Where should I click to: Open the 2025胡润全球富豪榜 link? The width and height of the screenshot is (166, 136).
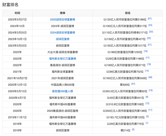(62, 20)
